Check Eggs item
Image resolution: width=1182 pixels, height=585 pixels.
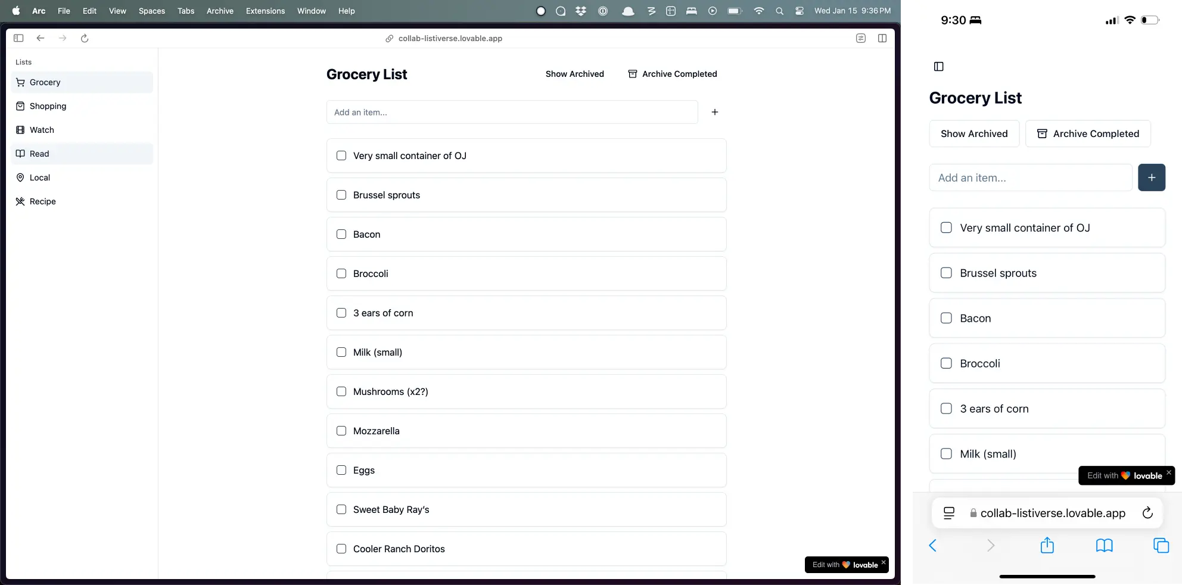(341, 470)
